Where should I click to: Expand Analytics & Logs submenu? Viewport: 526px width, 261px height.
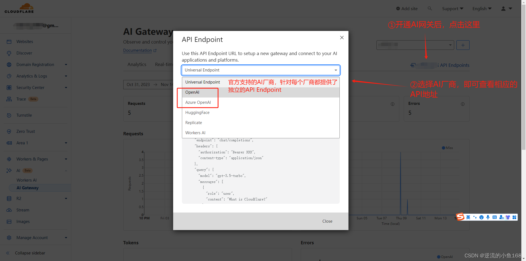[66, 76]
